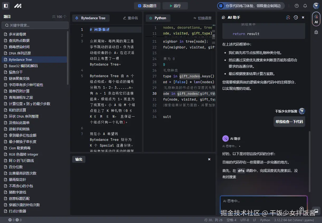The image size is (322, 223).
Task: Change indentation 空格: 4 in status bar
Action: (x=231, y=220)
